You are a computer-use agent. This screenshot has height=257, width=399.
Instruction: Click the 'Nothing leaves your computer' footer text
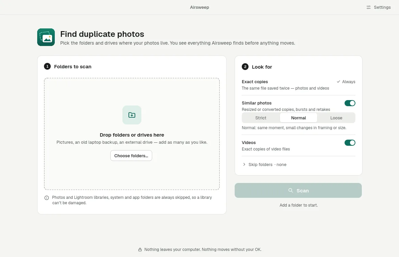[203, 250]
